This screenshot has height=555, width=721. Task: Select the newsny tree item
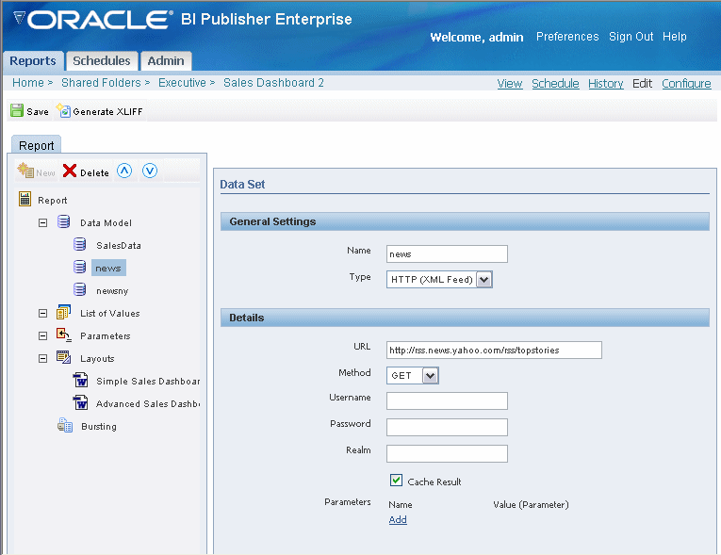[112, 291]
